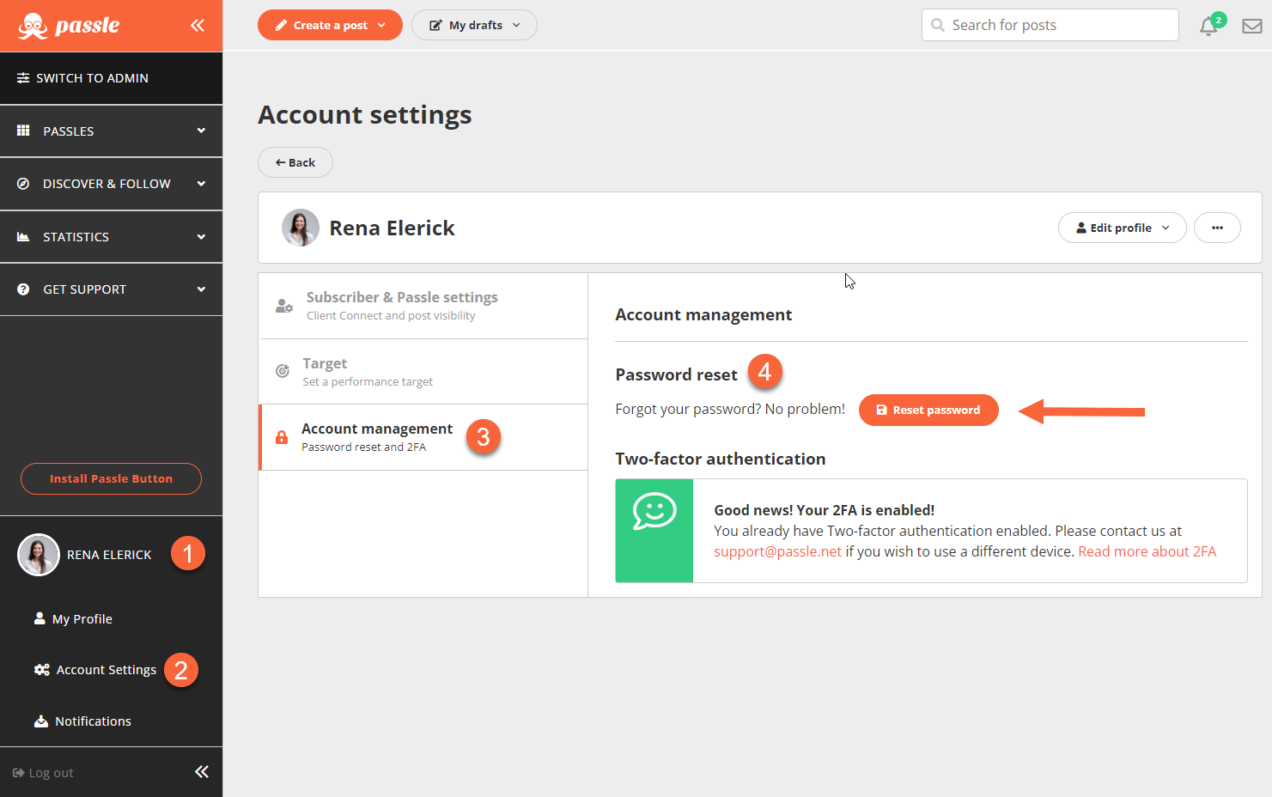
Task: Click Rena Elerick's sidebar avatar
Action: tap(39, 555)
